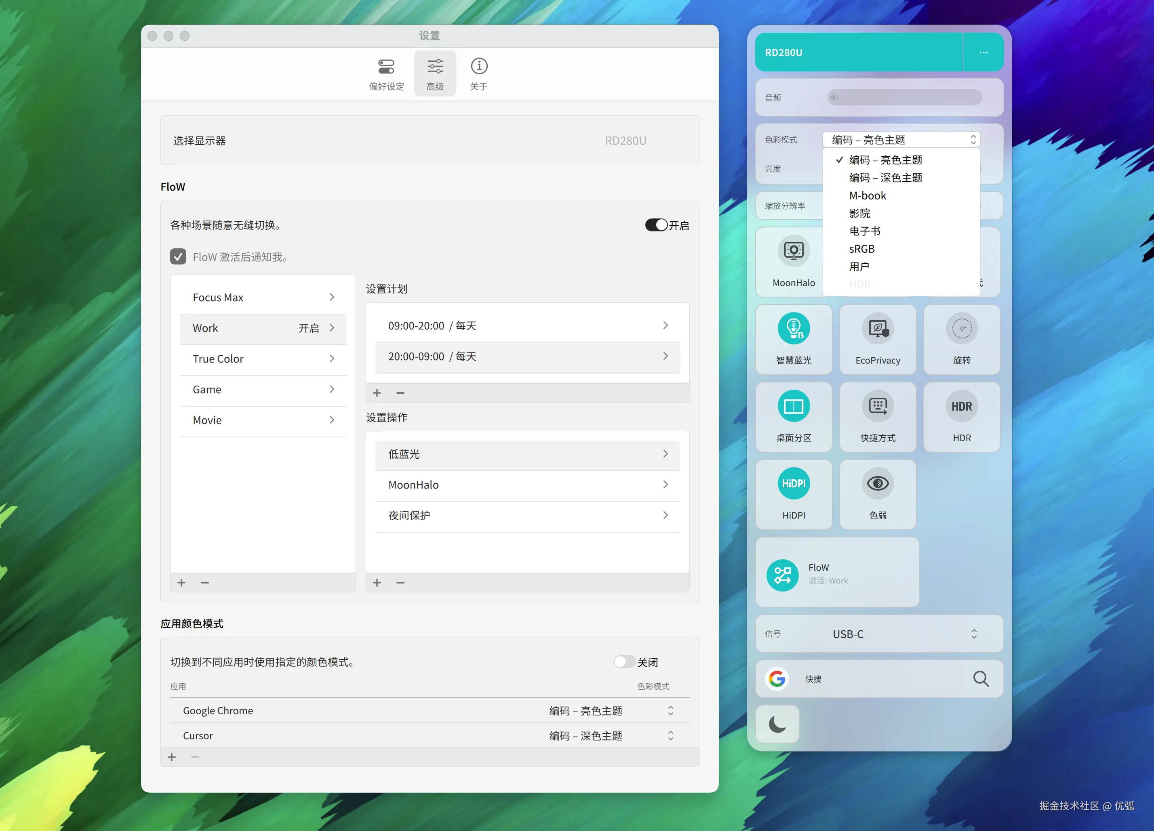Click the 快捷方式 shortcuts icon
1154x831 pixels.
point(877,406)
